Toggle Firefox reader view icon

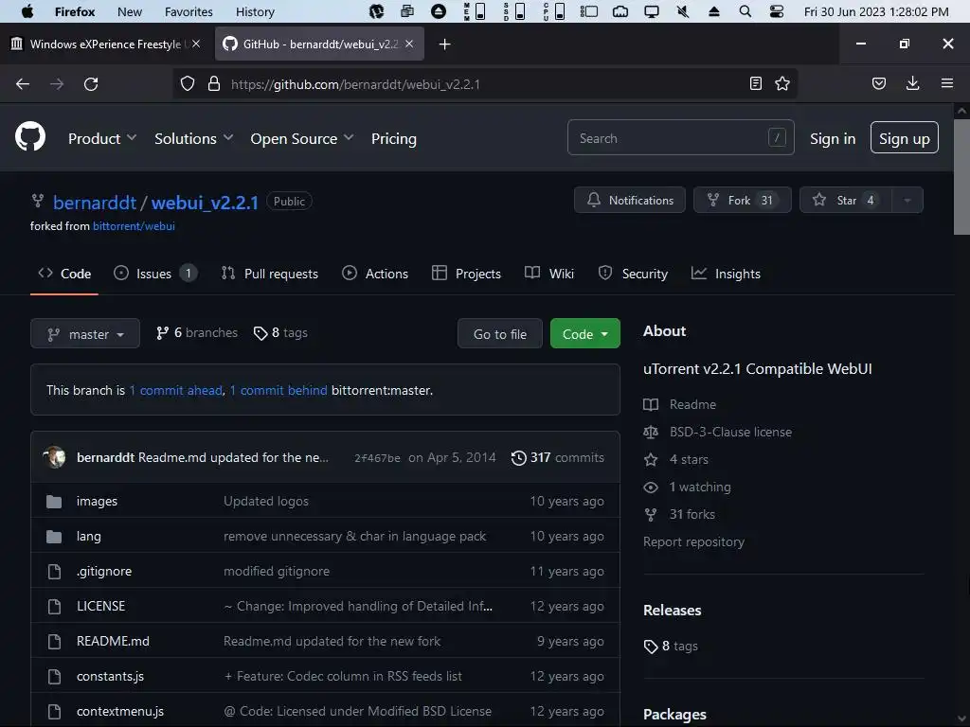tap(755, 83)
